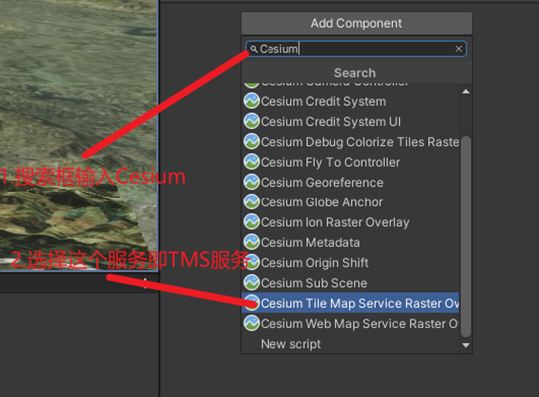Clear the Cesium search text
The image size is (539, 397).
tap(458, 49)
